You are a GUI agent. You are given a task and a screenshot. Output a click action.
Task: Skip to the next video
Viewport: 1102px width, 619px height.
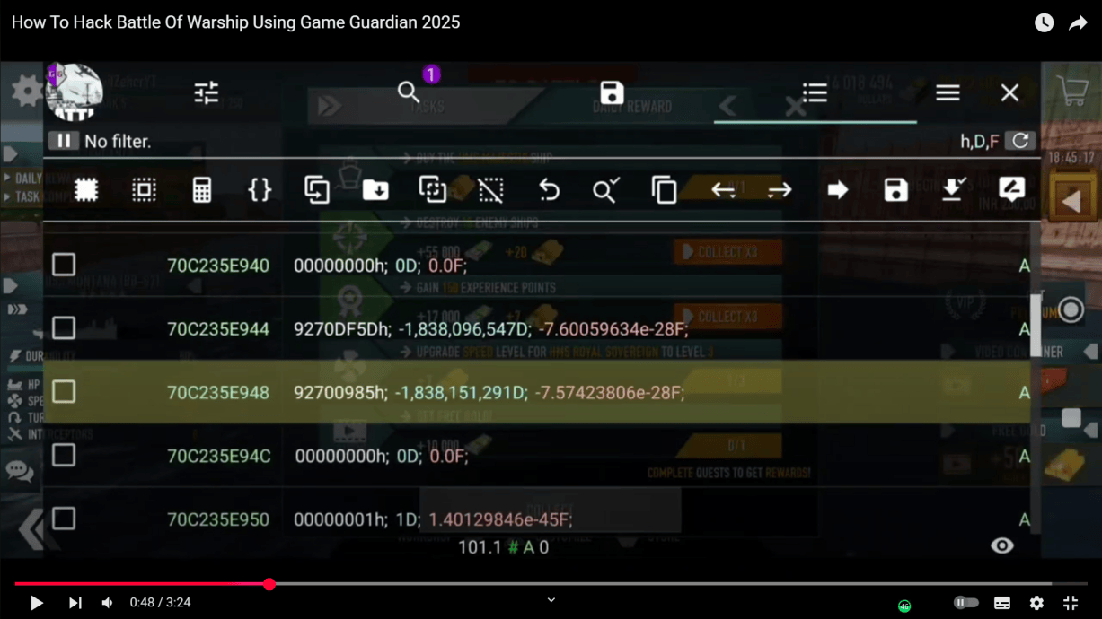tap(75, 603)
